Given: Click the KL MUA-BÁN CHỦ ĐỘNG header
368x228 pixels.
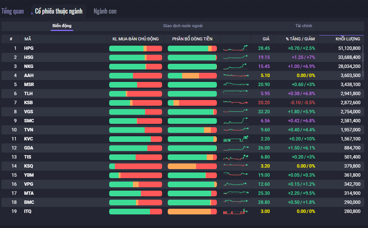Looking at the screenshot, I should coord(135,39).
